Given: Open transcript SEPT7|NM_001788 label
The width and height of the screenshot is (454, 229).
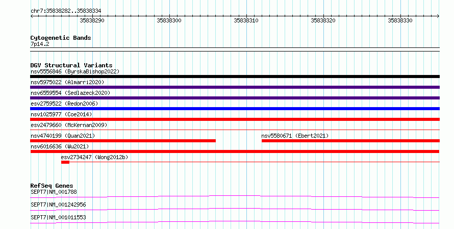Looking at the screenshot, I should (x=54, y=192).
